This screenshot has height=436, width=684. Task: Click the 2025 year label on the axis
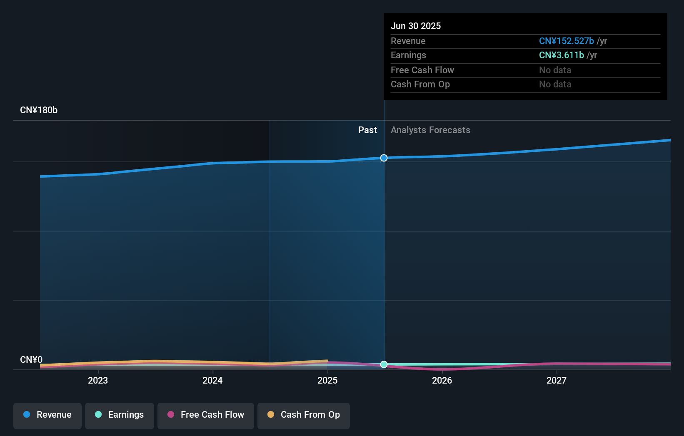pyautogui.click(x=327, y=380)
